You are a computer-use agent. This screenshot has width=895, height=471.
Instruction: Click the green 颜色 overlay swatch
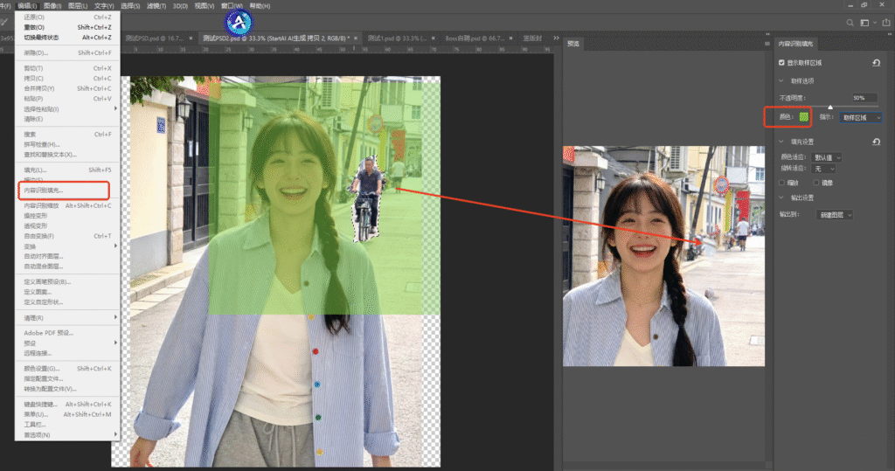804,116
